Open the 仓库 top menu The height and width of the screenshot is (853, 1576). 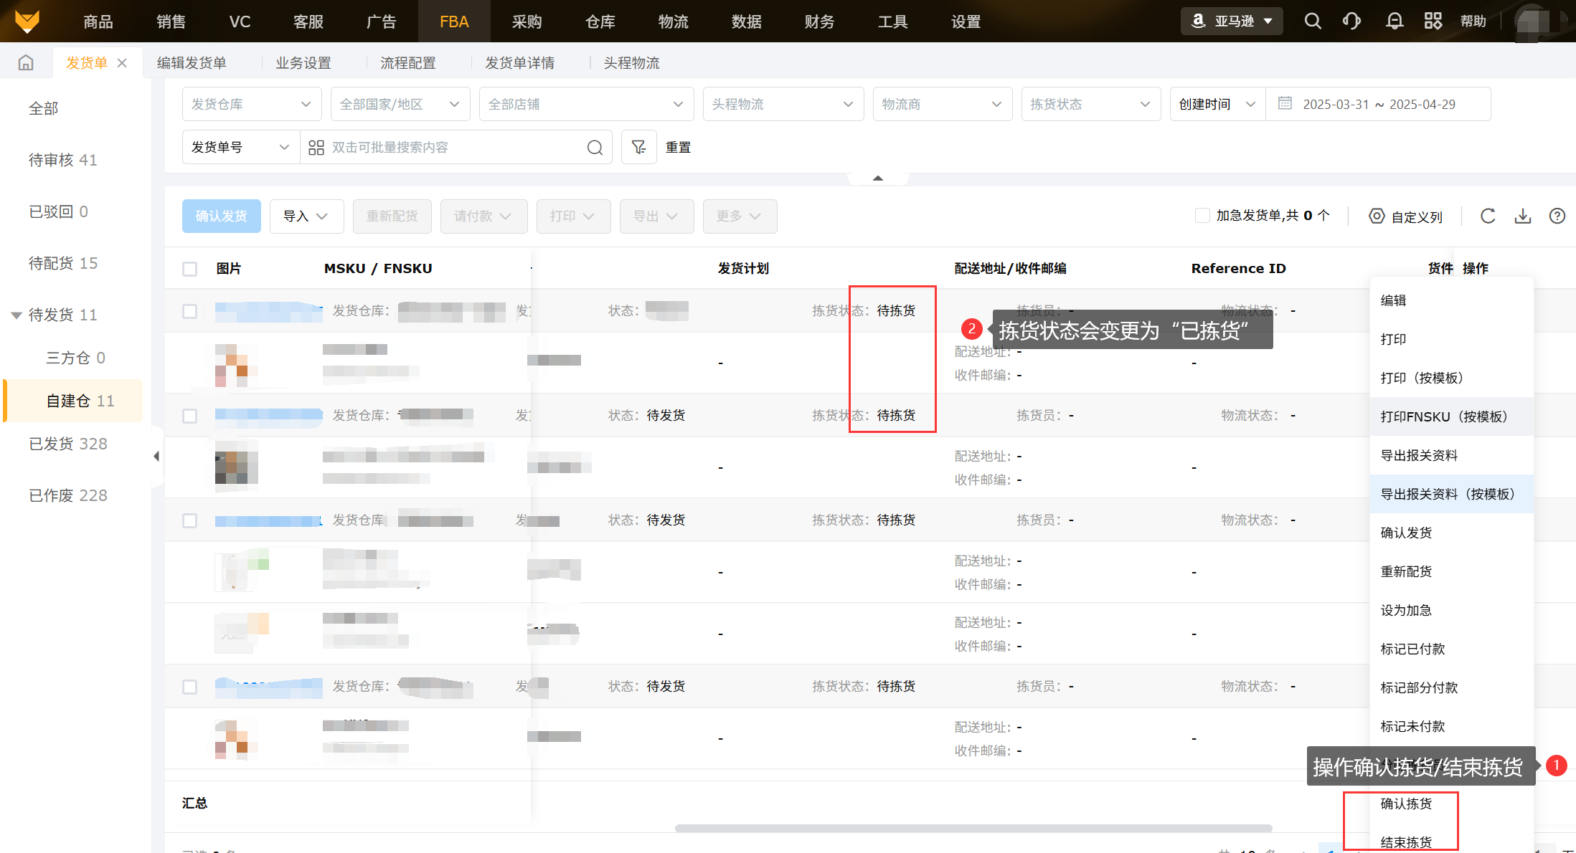click(x=600, y=22)
